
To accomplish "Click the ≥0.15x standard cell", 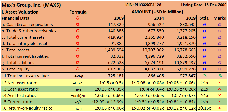I will pos(204,108).
